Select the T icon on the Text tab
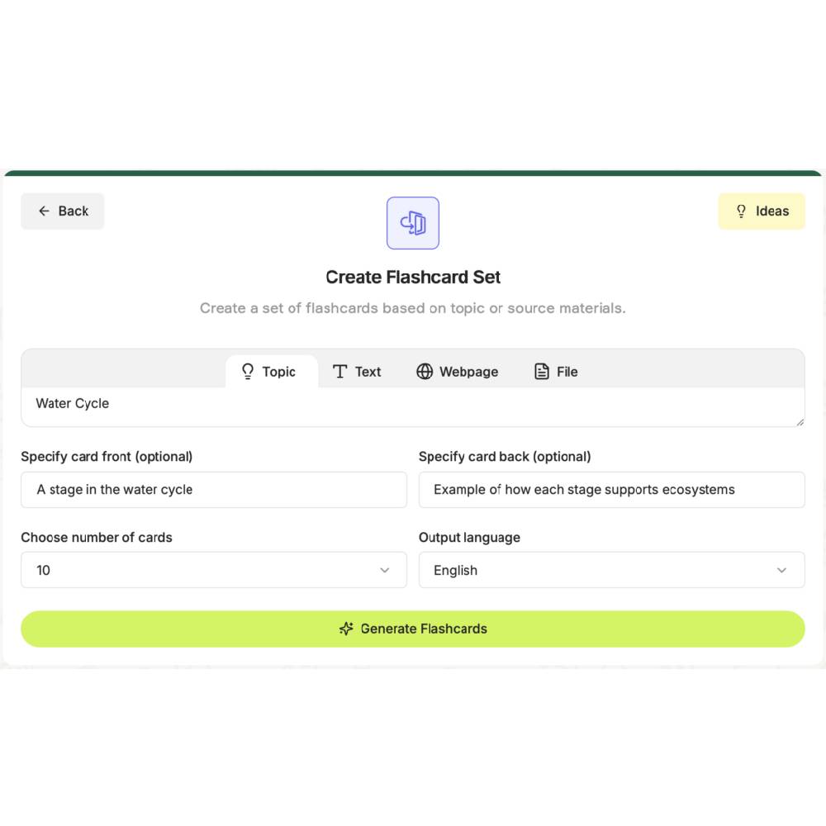The image size is (826, 826). coord(339,372)
